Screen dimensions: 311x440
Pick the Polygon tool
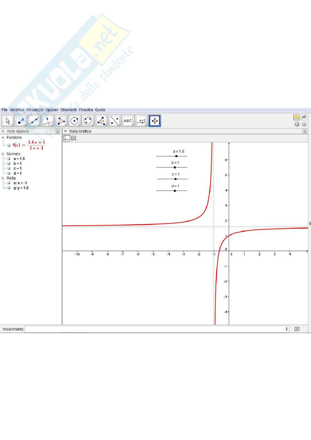pos(61,121)
